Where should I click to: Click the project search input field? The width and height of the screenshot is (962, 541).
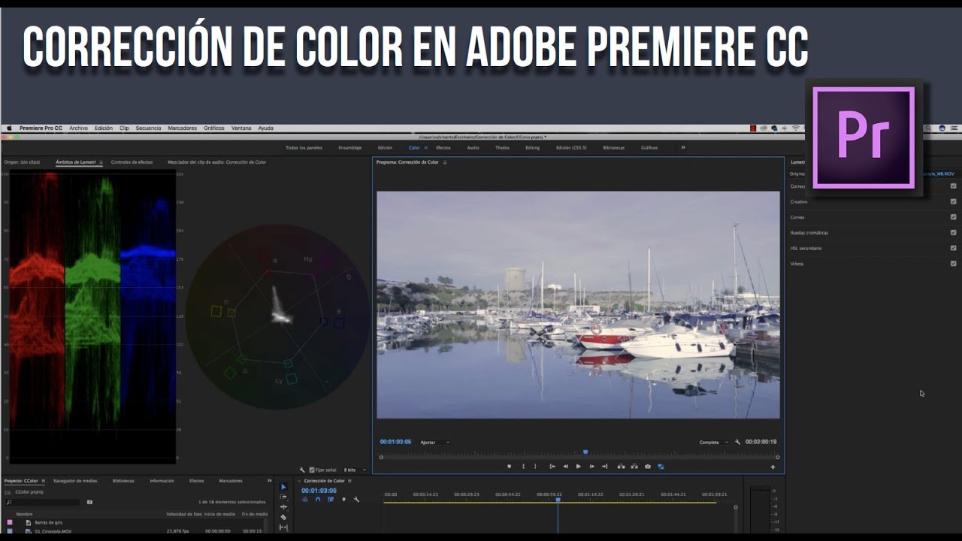coord(44,502)
